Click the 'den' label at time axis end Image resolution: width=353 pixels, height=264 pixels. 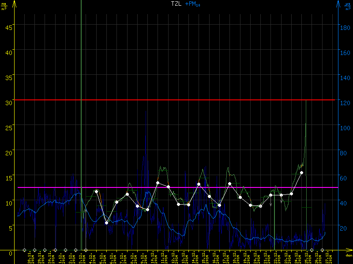tap(349, 256)
